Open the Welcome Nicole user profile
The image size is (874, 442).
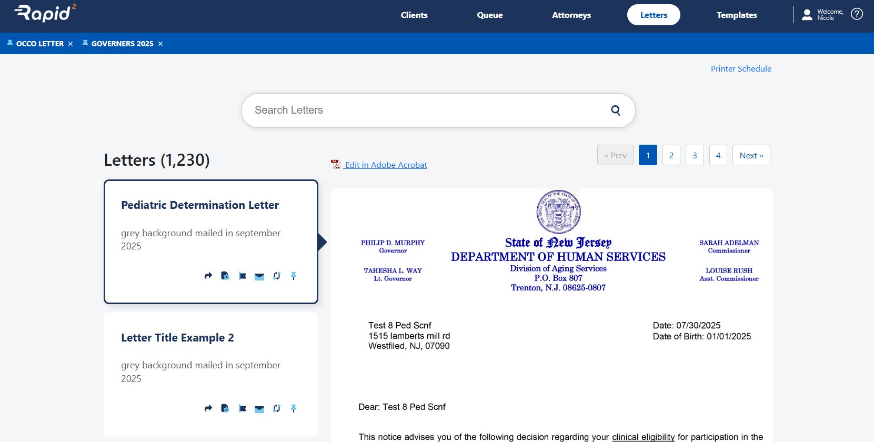tap(822, 15)
